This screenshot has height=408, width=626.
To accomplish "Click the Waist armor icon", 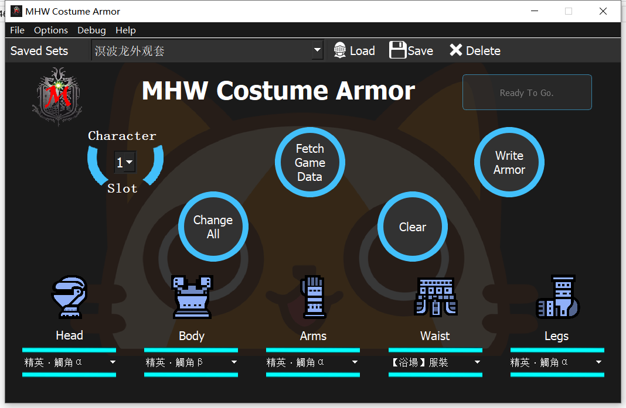I will click(x=436, y=297).
